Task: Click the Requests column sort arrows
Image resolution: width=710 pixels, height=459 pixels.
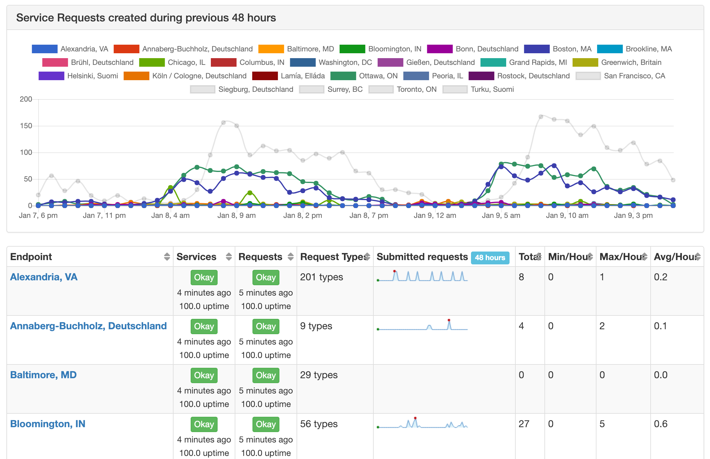Action: [x=290, y=257]
